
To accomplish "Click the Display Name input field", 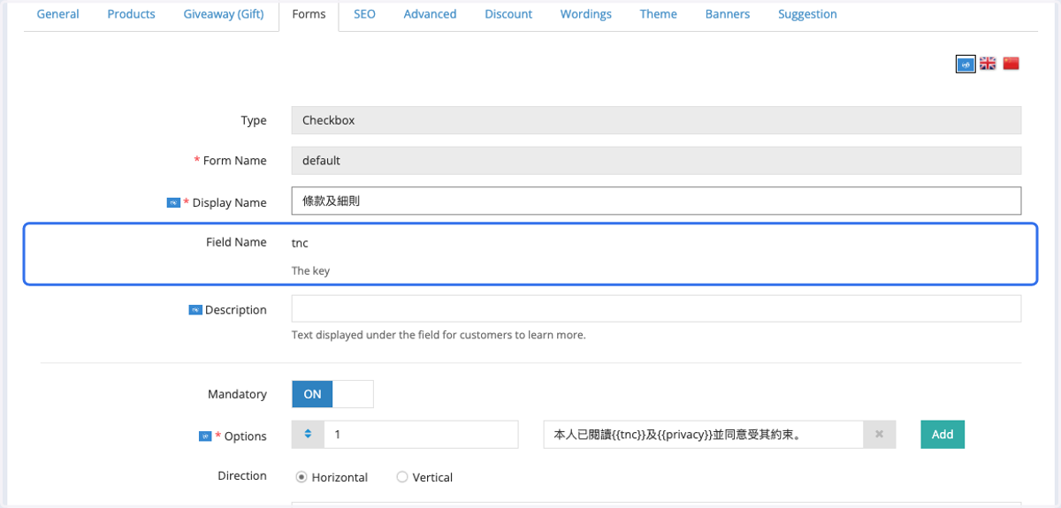I will [656, 201].
